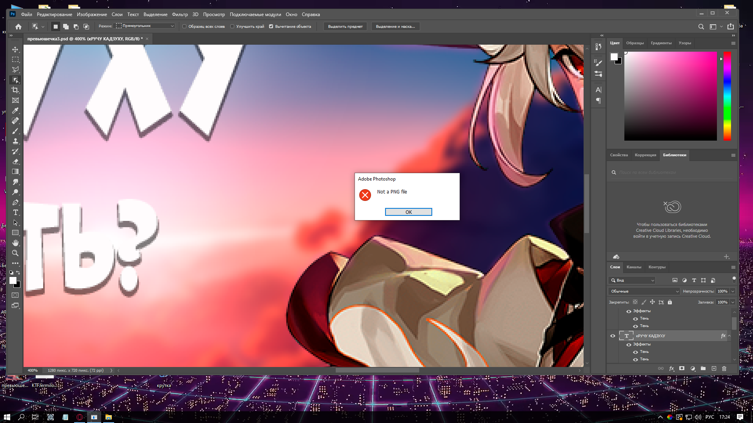The width and height of the screenshot is (753, 423).
Task: Enable 'Улучшить край' checkbox
Action: click(232, 27)
